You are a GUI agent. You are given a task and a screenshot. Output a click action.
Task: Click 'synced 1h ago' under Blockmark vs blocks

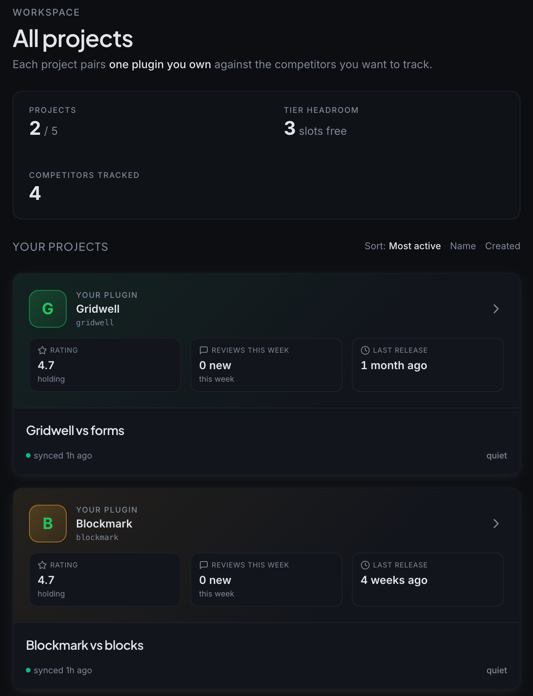pyautogui.click(x=63, y=670)
